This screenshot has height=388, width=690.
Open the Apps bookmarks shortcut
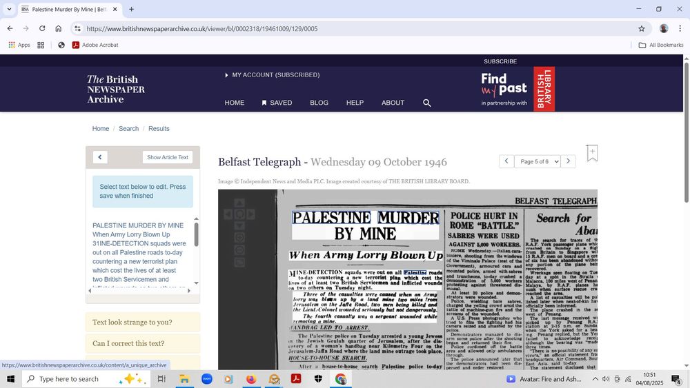tap(19, 45)
